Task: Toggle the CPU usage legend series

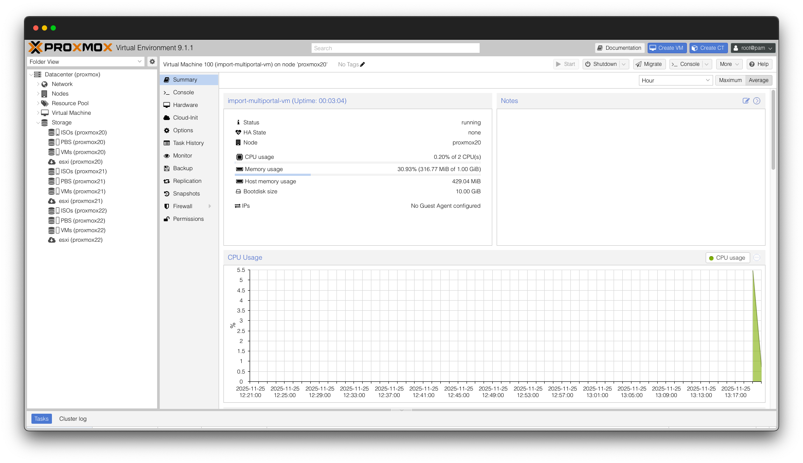Action: pos(727,258)
